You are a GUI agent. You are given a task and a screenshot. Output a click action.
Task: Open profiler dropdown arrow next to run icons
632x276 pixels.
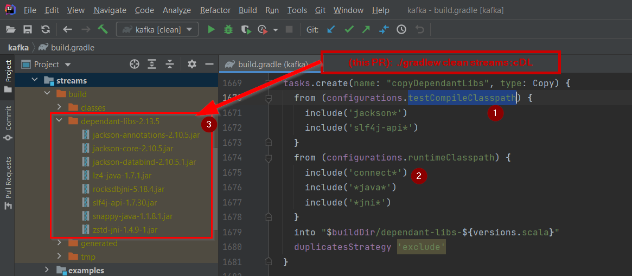[276, 30]
